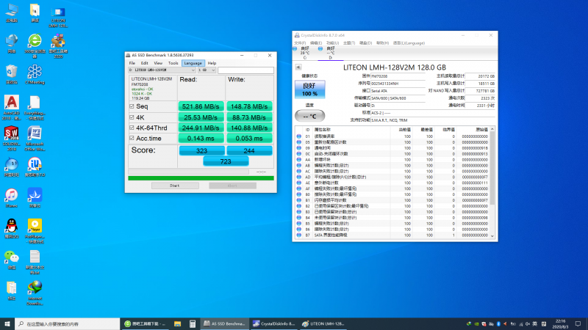Open Internet Download Manager desktop icon
588x330 pixels.
tap(35, 293)
